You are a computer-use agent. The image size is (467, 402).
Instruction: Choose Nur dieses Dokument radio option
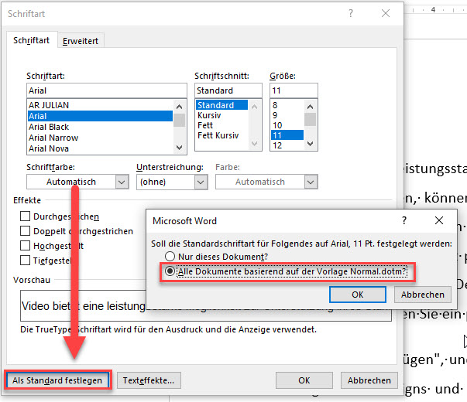170,257
